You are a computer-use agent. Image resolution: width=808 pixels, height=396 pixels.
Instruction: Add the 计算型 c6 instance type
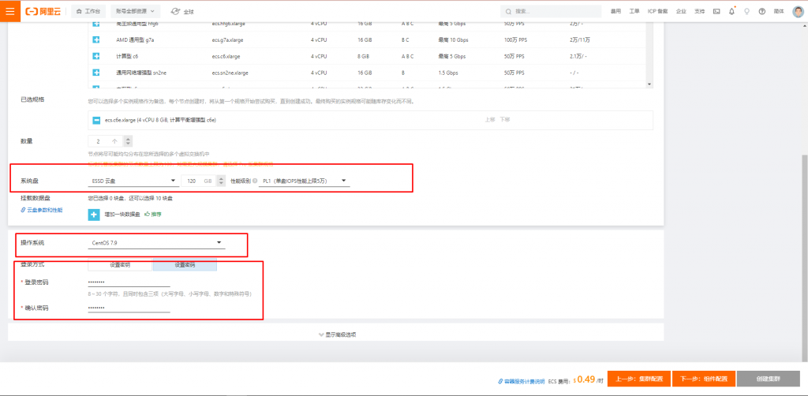(95, 56)
